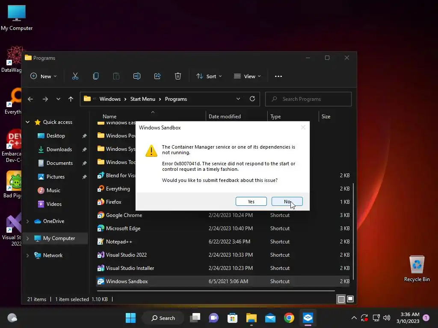Viewport: 438px width, 328px height.
Task: Click the volume speaker tray icon
Action: click(387, 318)
